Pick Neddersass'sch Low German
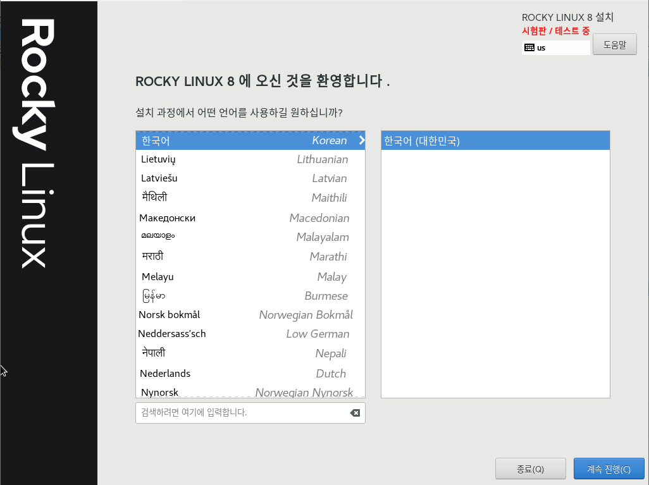 point(250,334)
